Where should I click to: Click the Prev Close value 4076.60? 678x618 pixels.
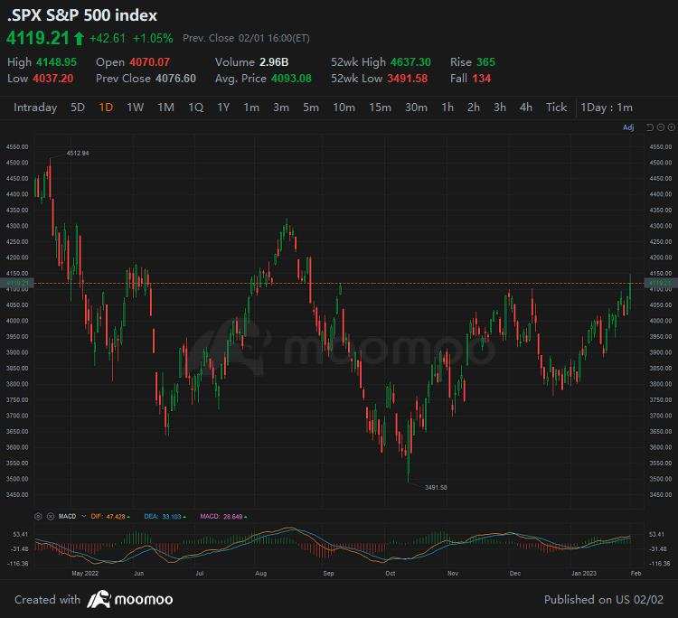coord(175,79)
